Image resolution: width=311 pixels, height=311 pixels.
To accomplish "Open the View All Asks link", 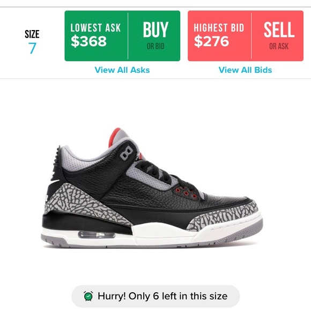I will click(x=122, y=70).
